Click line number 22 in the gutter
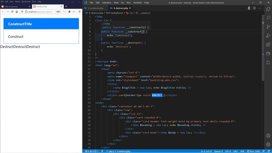This screenshot has width=272, height=153. pyautogui.click(x=89, y=95)
